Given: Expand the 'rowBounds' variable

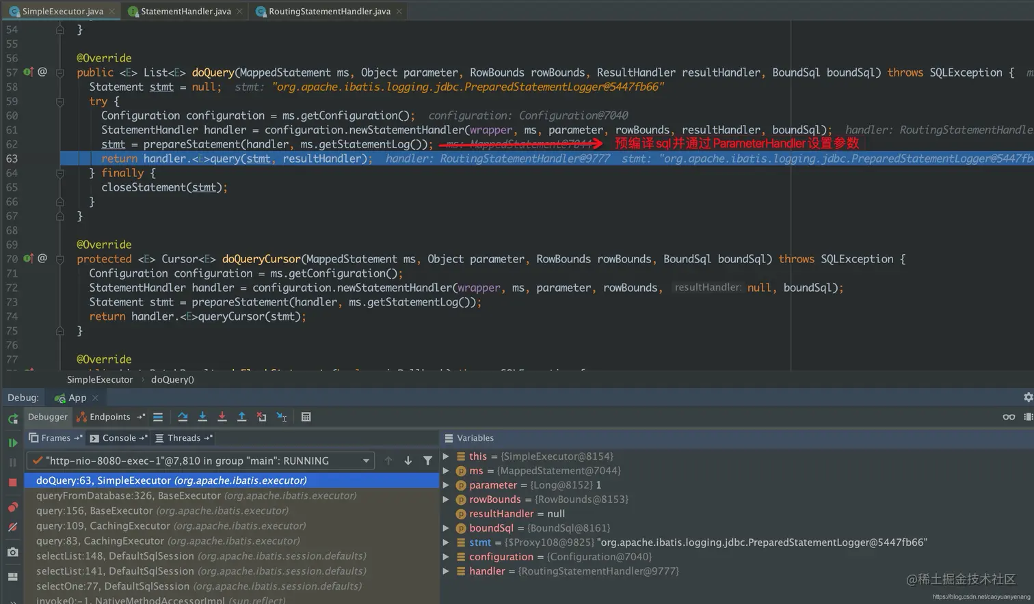Looking at the screenshot, I should [446, 499].
